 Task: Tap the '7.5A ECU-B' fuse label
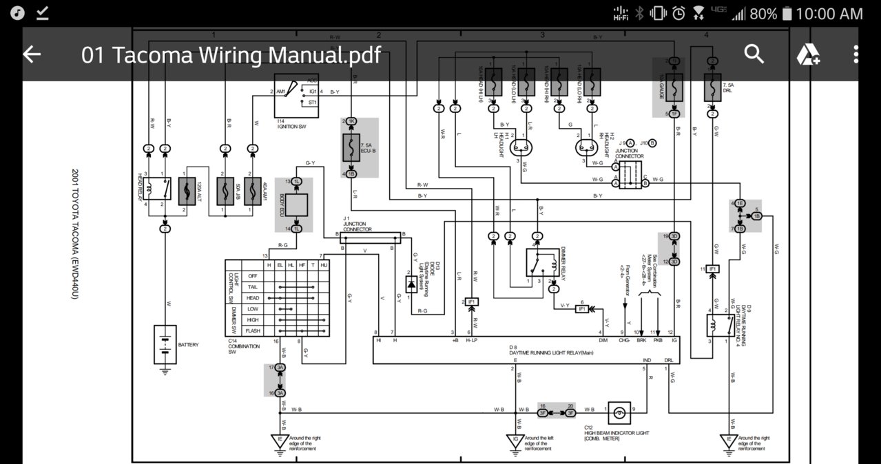tap(367, 146)
